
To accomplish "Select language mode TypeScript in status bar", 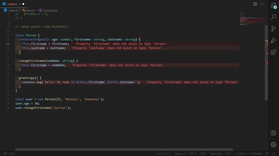I will click(x=215, y=153).
